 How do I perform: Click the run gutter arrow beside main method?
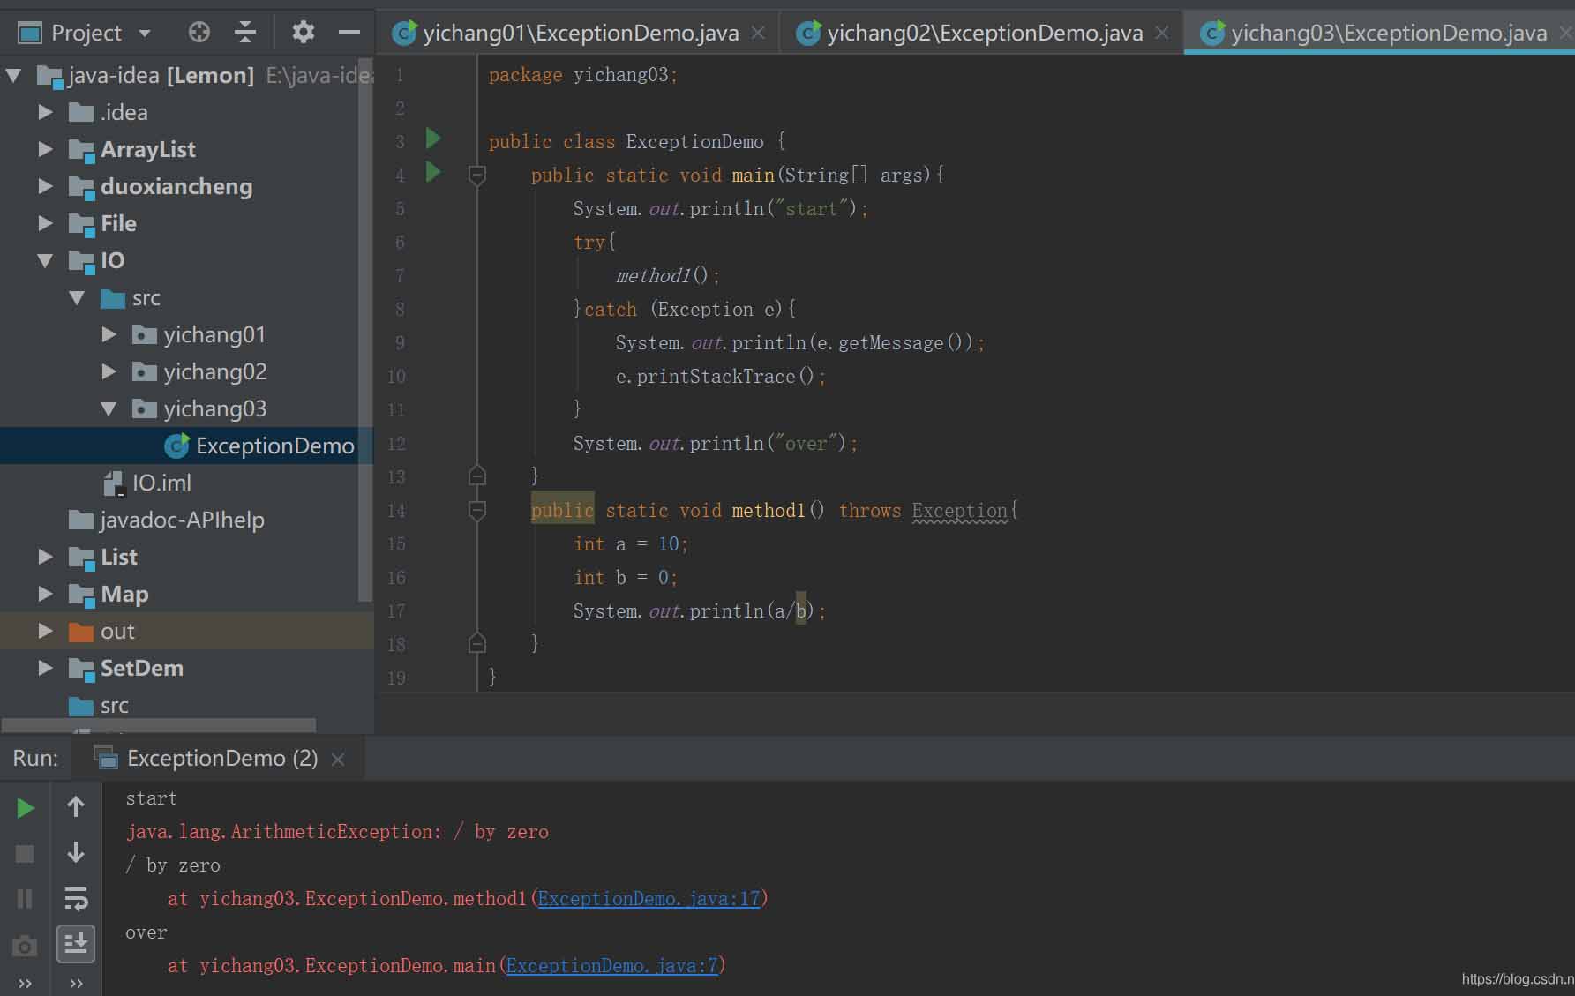click(433, 172)
